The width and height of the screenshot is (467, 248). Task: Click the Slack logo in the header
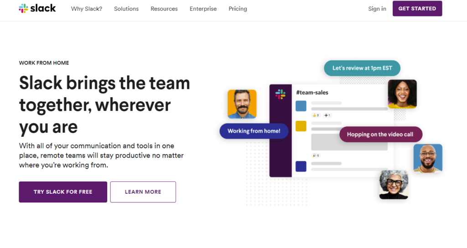[37, 8]
